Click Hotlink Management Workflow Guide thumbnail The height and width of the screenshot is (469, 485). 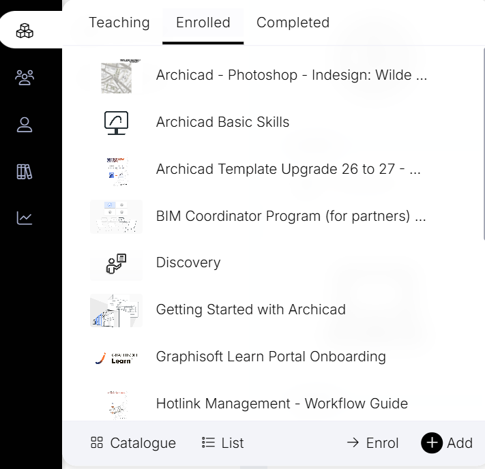[x=116, y=404]
